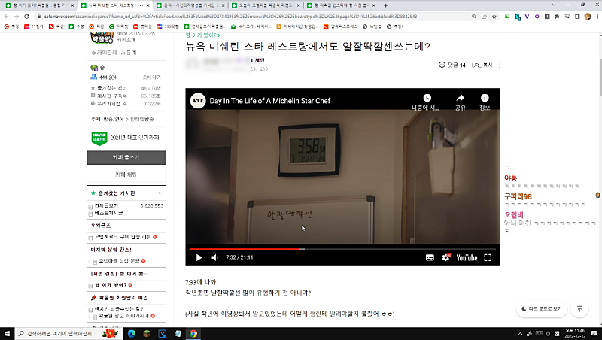Click the share page icon in address bar
602x340 pixels.
click(484, 17)
